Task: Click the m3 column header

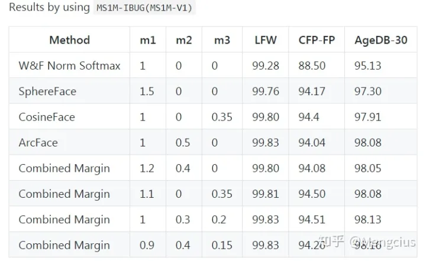Action: [221, 40]
